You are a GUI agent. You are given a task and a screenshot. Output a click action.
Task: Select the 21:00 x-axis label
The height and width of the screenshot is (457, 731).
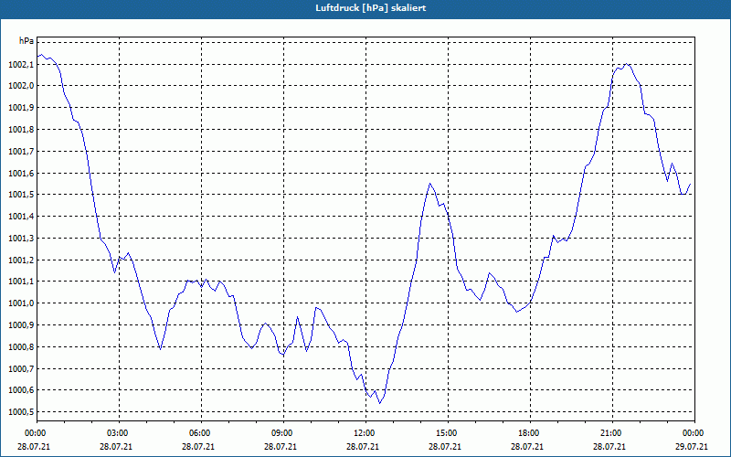click(610, 433)
